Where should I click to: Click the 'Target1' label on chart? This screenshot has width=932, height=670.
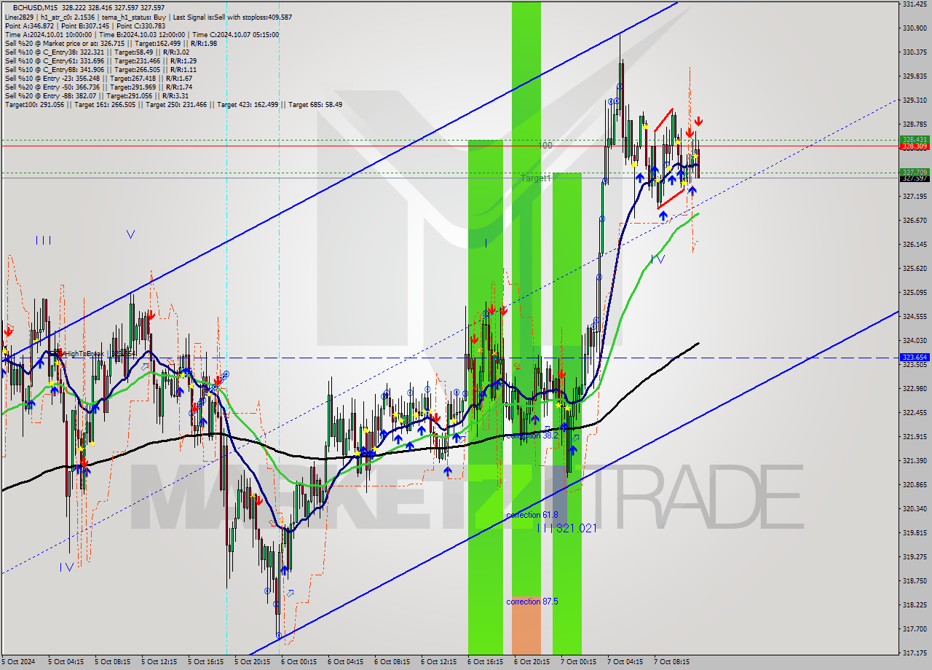click(x=536, y=178)
